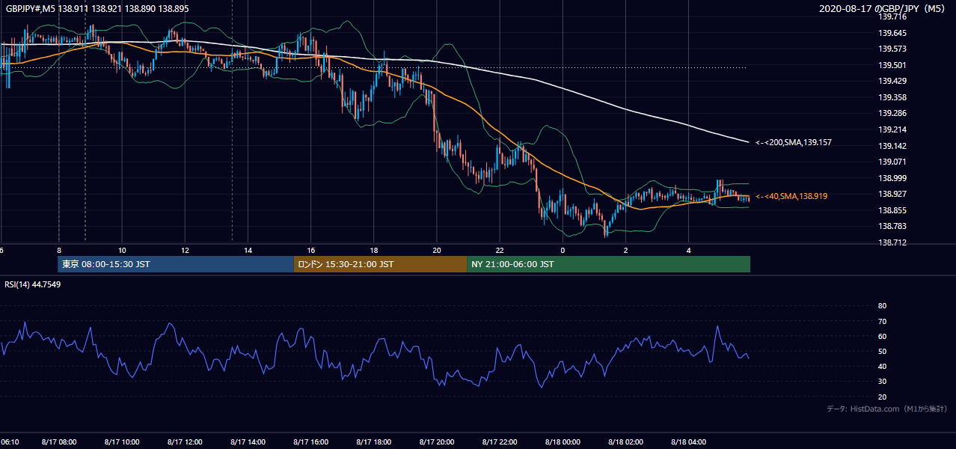Click the NY 21:00-06:00 JST session bar
Image resolution: width=956 pixels, height=449 pixels.
pos(608,264)
